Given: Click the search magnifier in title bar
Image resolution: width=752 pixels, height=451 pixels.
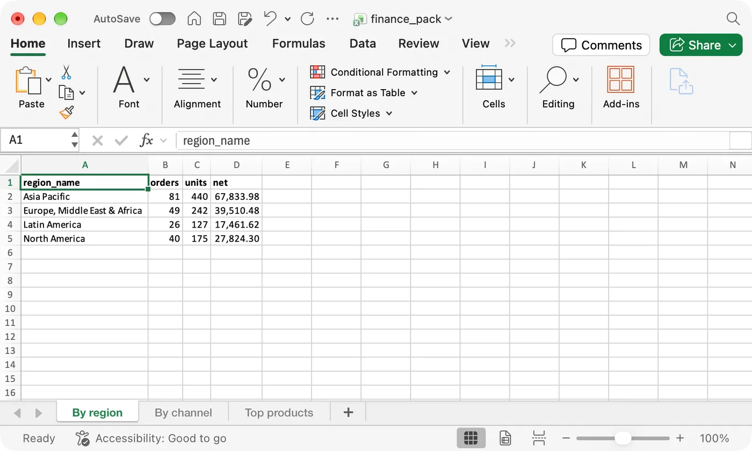Looking at the screenshot, I should point(733,19).
